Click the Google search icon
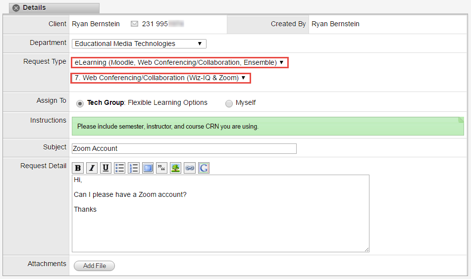471x279 pixels. click(x=204, y=168)
